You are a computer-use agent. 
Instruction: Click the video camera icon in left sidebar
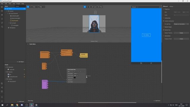[x=2, y=11]
